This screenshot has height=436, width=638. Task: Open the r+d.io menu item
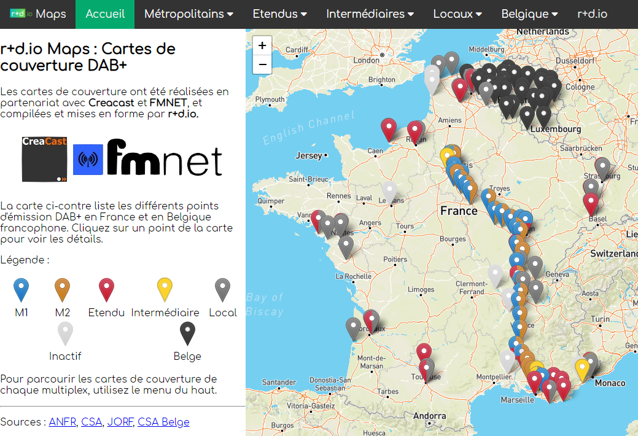[592, 14]
